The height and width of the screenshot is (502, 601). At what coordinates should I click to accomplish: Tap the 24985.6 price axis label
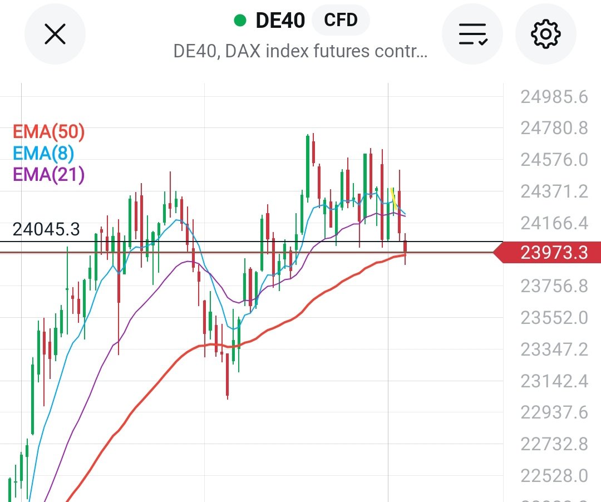coord(554,97)
